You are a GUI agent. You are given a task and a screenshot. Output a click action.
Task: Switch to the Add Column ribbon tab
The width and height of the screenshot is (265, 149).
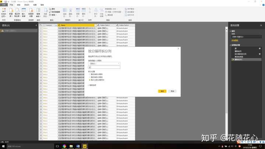[27, 5]
